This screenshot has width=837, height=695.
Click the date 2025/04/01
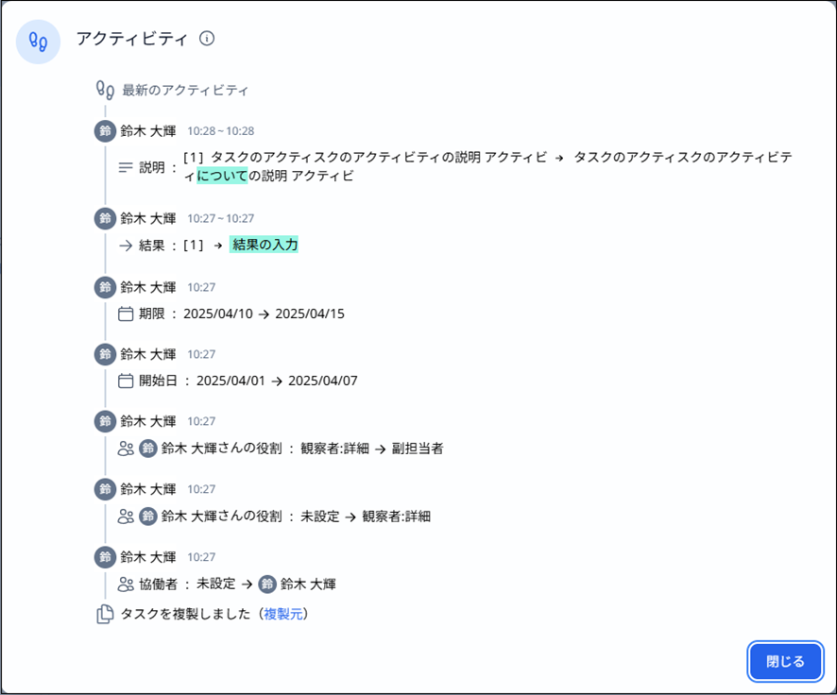[x=231, y=381]
